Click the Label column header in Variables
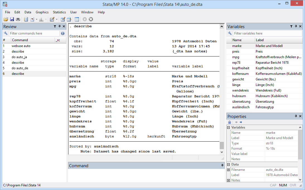The width and height of the screenshot is (305, 190). click(x=279, y=40)
